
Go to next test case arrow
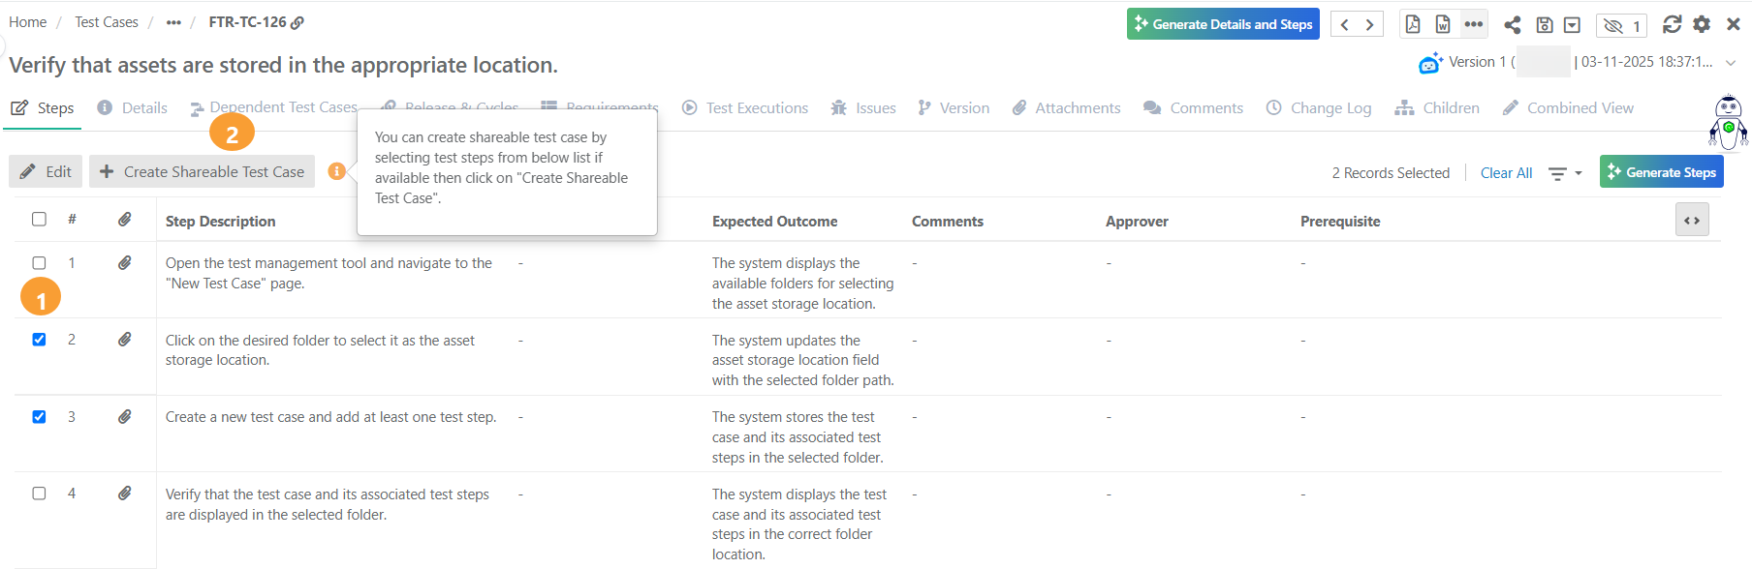tap(1370, 24)
